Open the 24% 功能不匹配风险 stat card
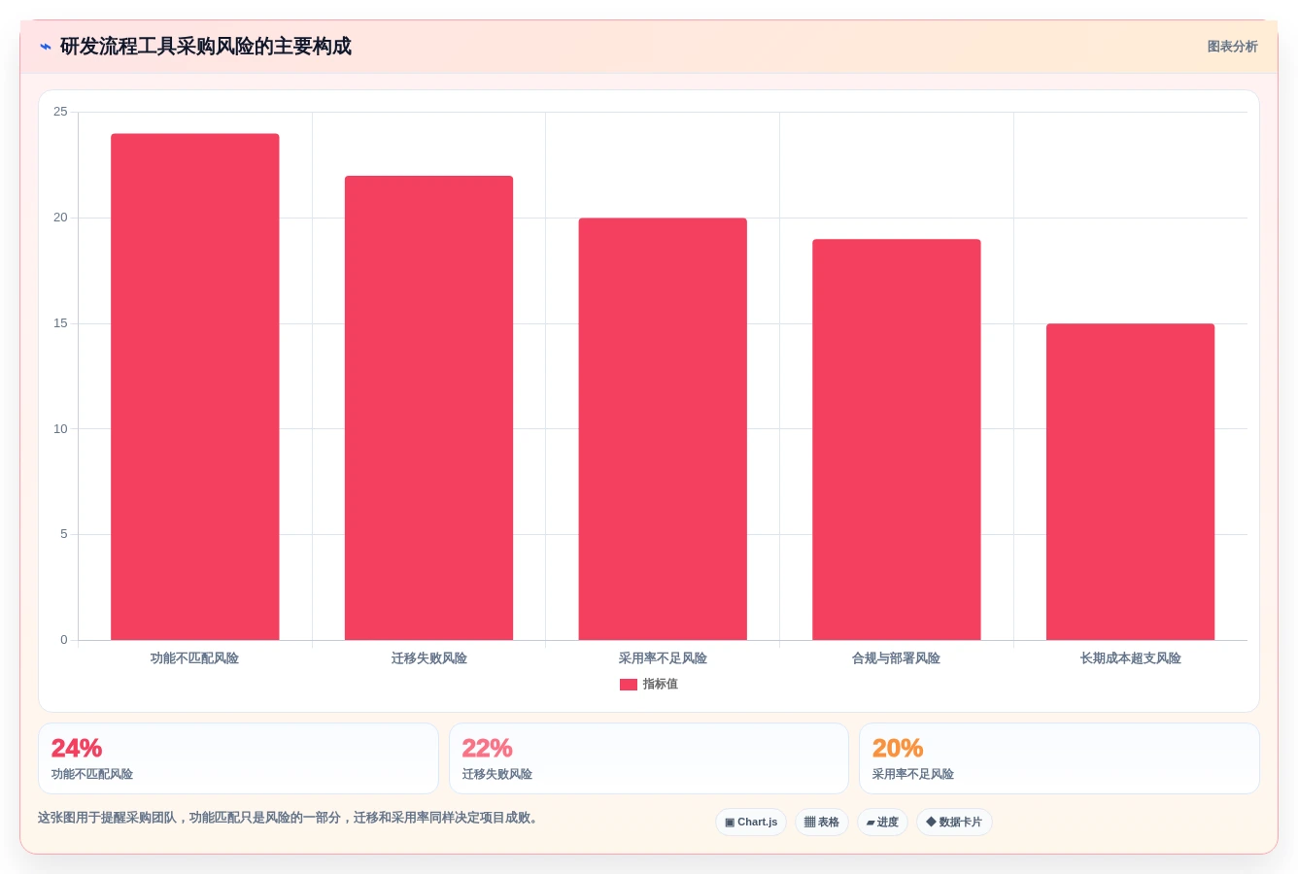1298x874 pixels. point(238,758)
